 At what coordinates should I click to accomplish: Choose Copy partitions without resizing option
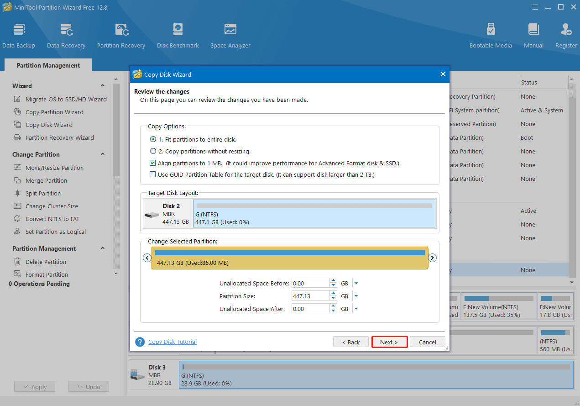[x=153, y=151]
